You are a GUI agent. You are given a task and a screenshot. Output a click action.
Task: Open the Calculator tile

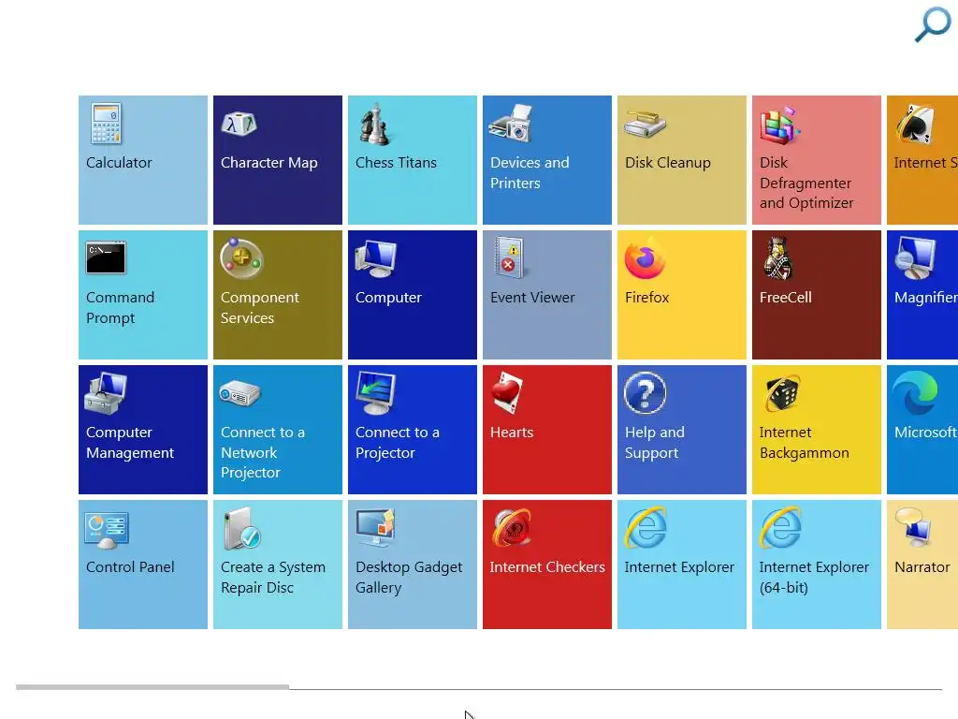point(143,160)
